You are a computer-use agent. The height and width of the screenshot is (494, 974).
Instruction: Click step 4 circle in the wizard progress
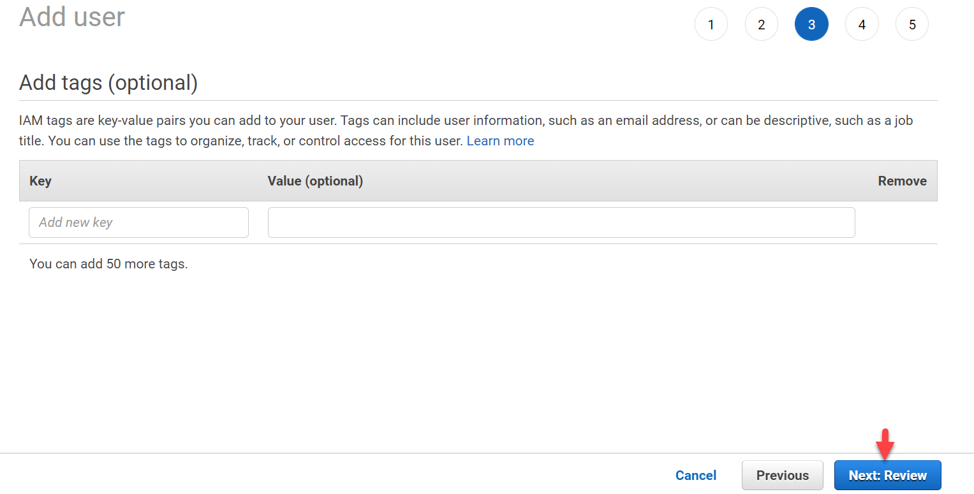coord(862,24)
